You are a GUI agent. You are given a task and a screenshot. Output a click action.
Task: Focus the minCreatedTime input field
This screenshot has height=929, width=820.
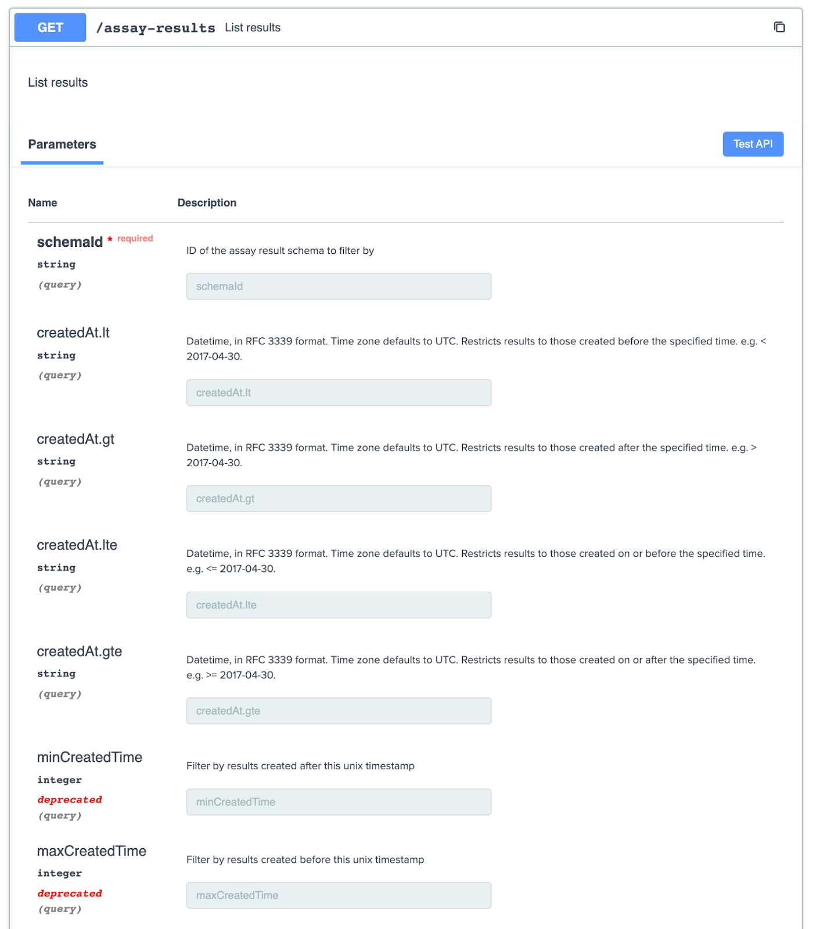coord(339,802)
